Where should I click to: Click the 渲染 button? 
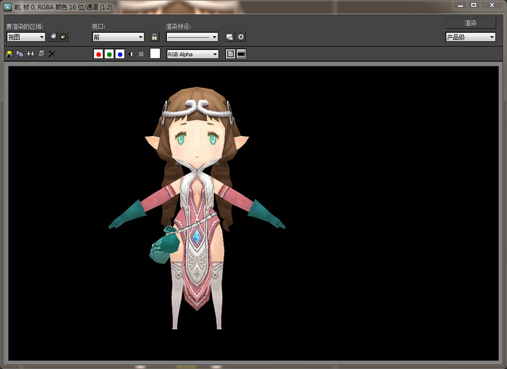coord(470,23)
